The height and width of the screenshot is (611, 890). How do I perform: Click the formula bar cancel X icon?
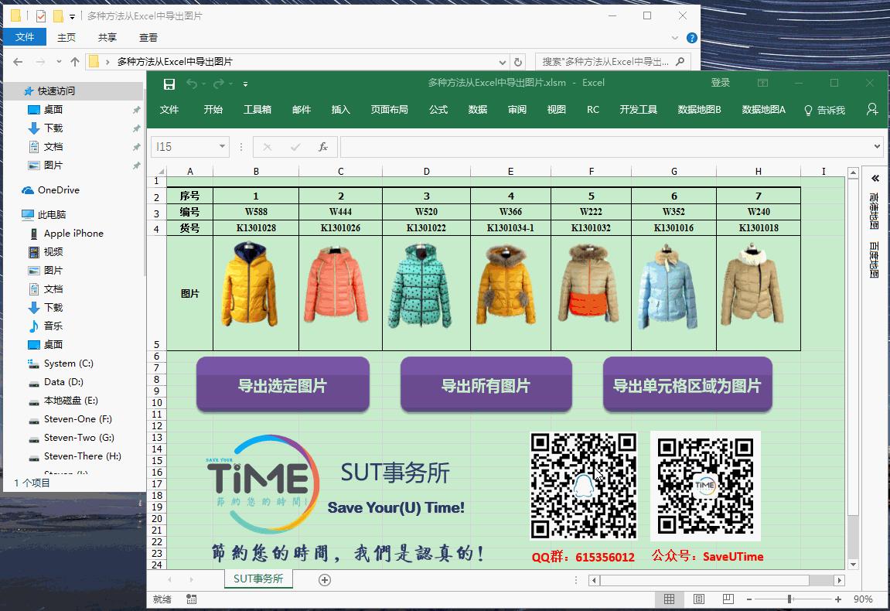click(268, 147)
